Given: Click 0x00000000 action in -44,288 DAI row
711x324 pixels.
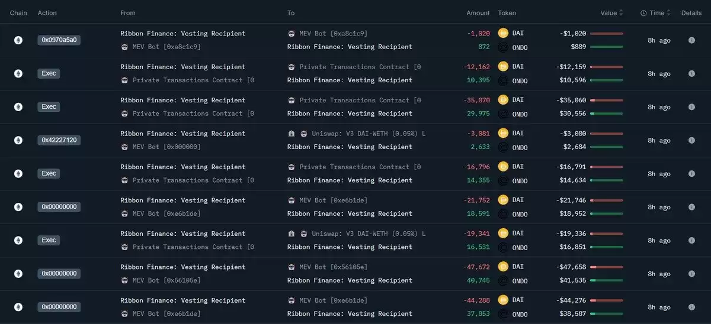Looking at the screenshot, I should [59, 307].
